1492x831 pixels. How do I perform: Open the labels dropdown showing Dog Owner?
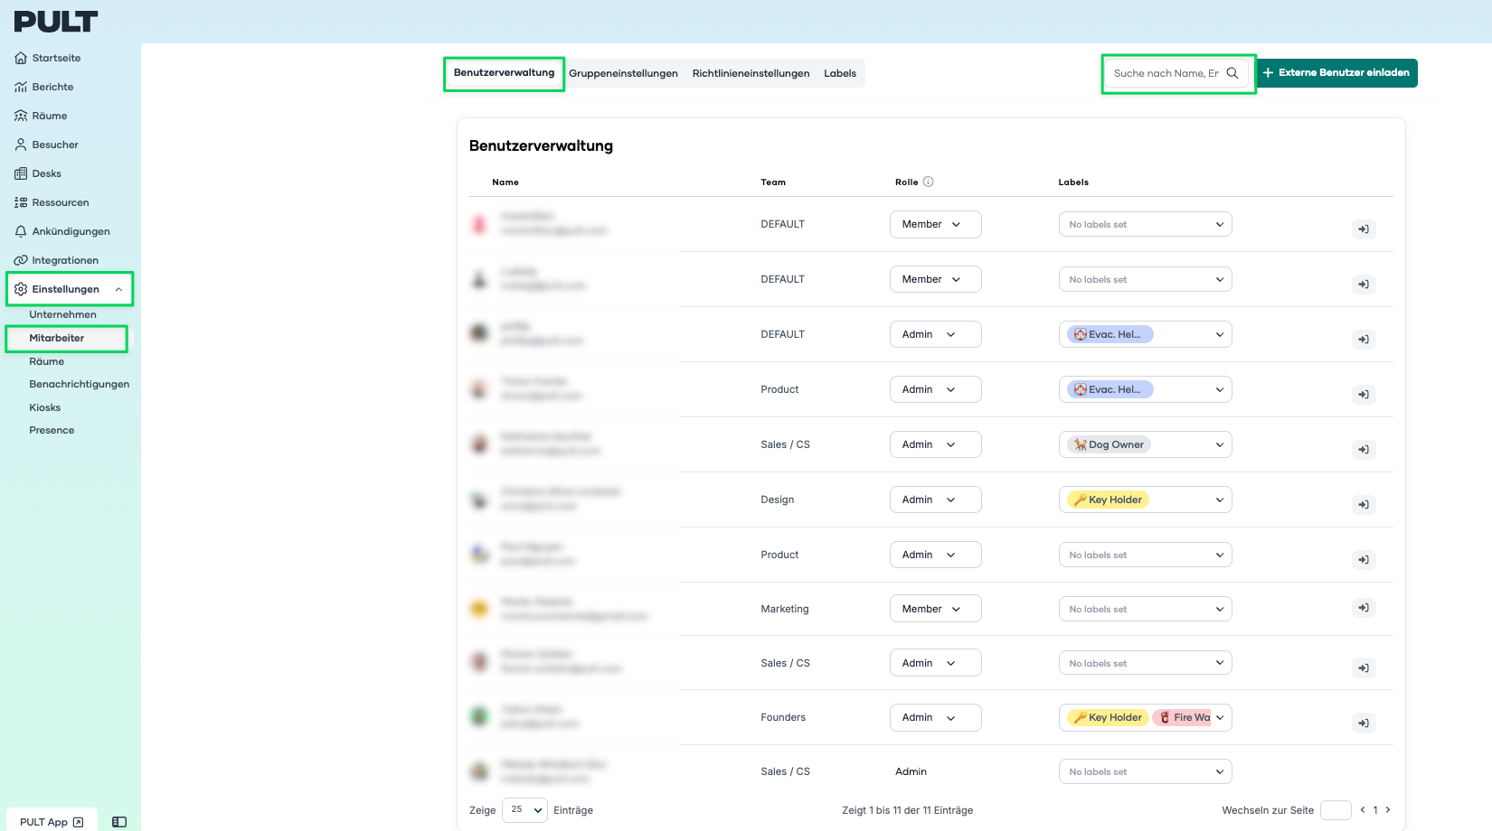(1145, 444)
